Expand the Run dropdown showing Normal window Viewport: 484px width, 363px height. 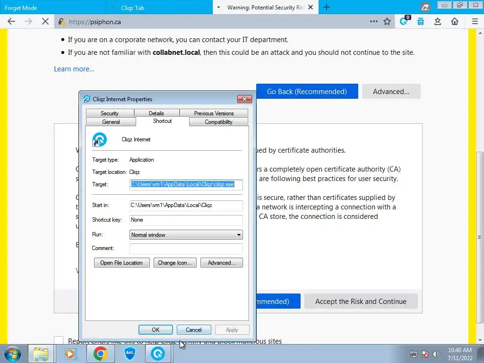(186, 234)
